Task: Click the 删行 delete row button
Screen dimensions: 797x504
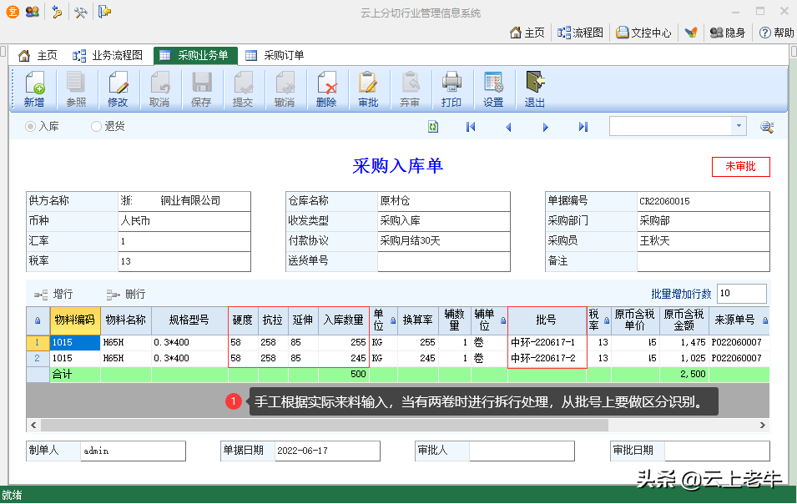Action: (x=126, y=295)
